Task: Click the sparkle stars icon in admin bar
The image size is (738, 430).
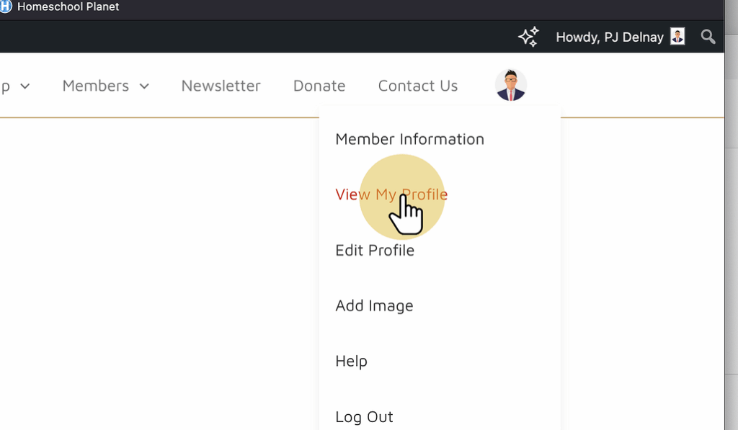Action: tap(528, 37)
